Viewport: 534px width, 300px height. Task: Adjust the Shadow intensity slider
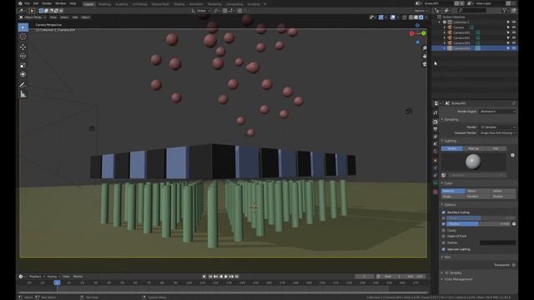pyautogui.click(x=478, y=224)
